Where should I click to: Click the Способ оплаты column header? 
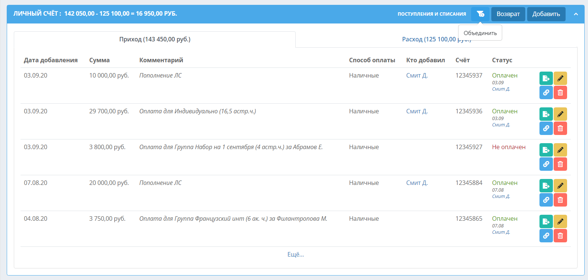[372, 60]
